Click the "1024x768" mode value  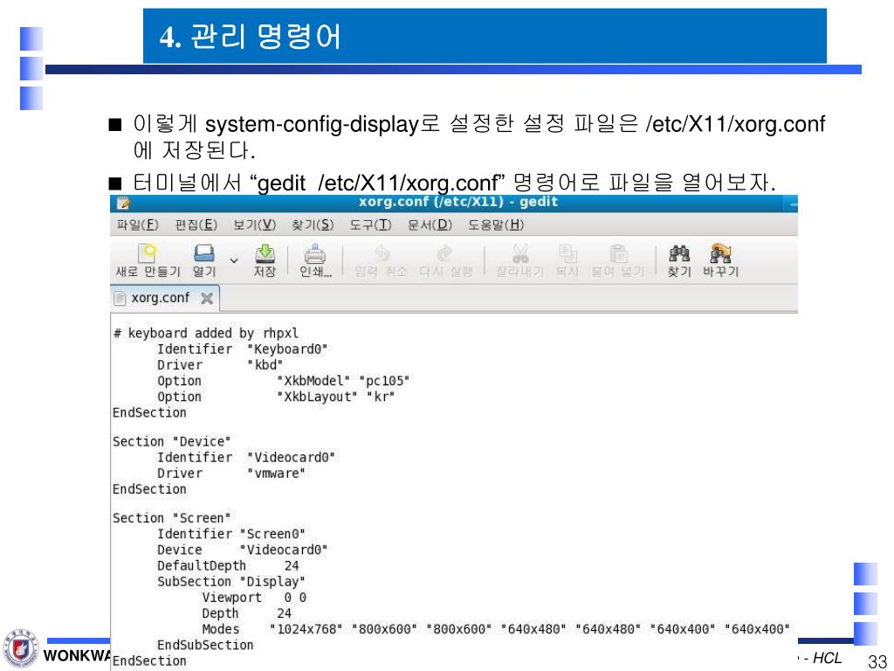pyautogui.click(x=306, y=629)
